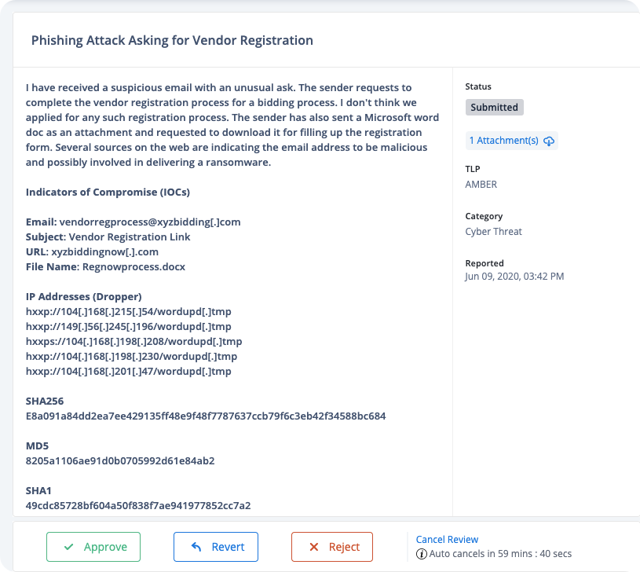Open the 1 Attachment(s) link
The width and height of the screenshot is (640, 572).
[511, 141]
